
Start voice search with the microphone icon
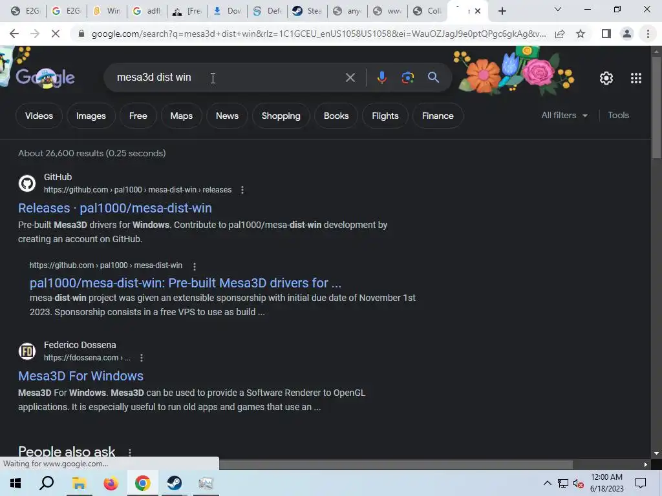click(381, 77)
